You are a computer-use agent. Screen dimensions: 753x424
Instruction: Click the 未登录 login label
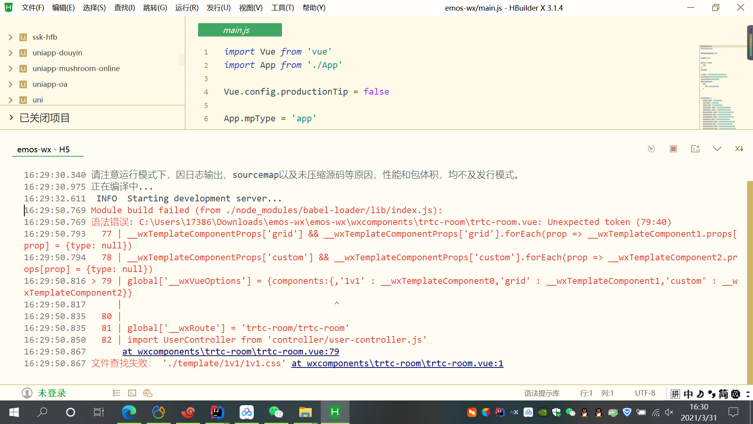pos(52,393)
